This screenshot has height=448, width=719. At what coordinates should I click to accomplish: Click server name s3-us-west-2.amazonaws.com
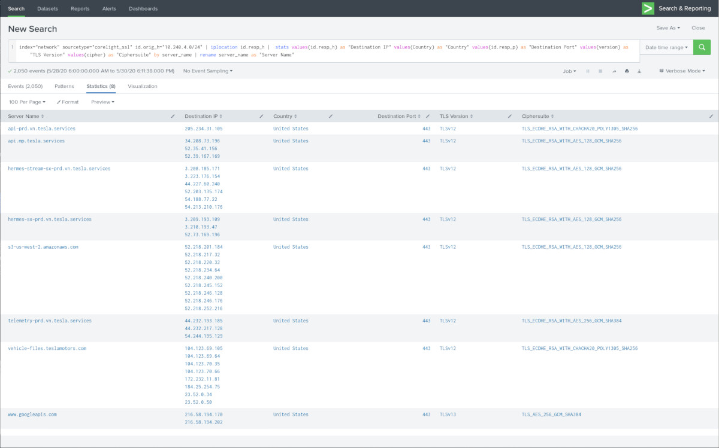[x=43, y=247]
